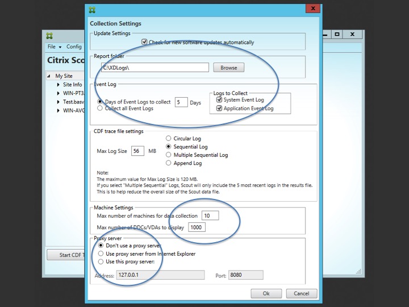Screen dimensions: 409x307
Task: Select Sequential Log option
Action: point(169,147)
